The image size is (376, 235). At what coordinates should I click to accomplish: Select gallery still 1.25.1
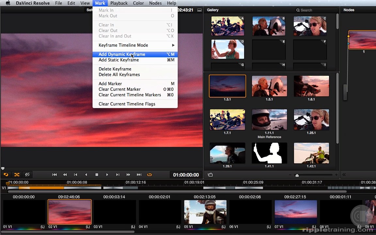311,120
